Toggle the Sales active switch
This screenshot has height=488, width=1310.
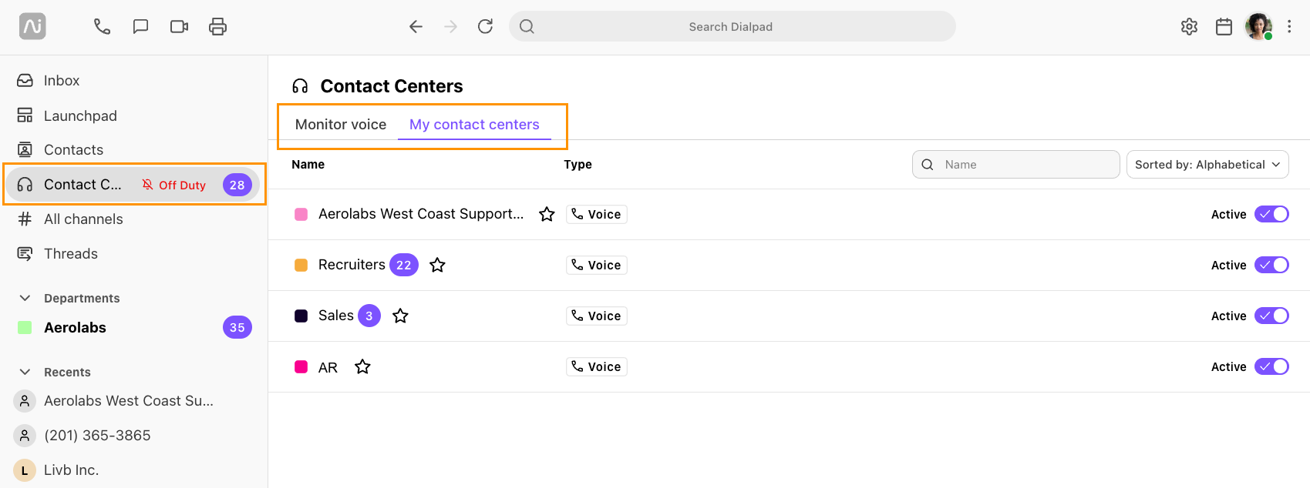[x=1271, y=316]
